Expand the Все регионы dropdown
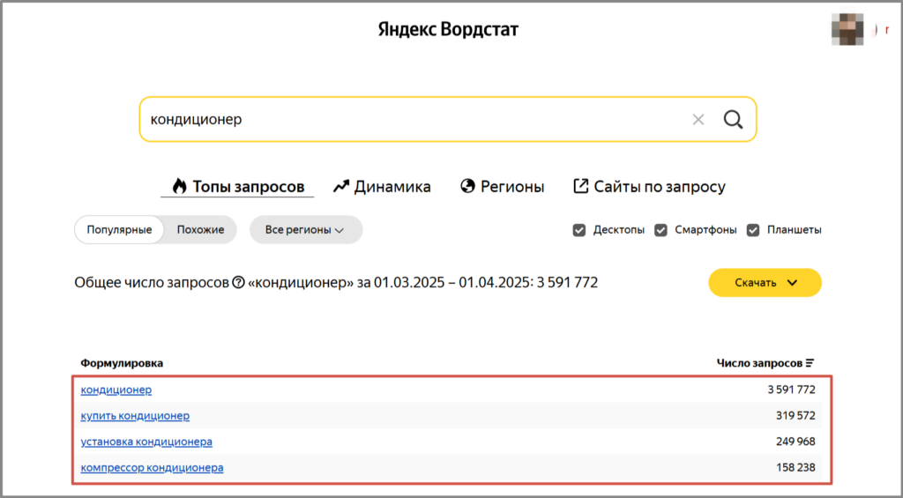Image resolution: width=903 pixels, height=498 pixels. 306,230
